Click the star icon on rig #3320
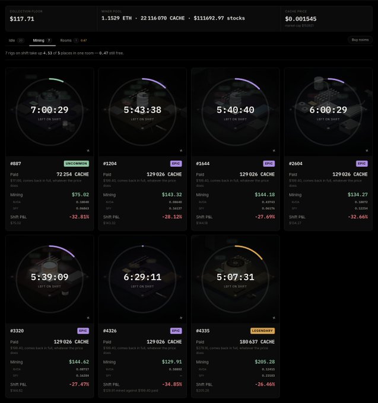The image size is (378, 403). tap(88, 318)
